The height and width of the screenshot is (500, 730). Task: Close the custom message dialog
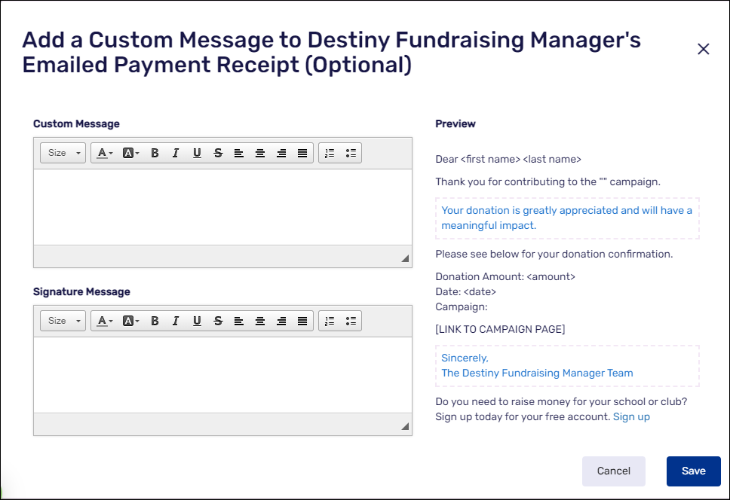704,49
